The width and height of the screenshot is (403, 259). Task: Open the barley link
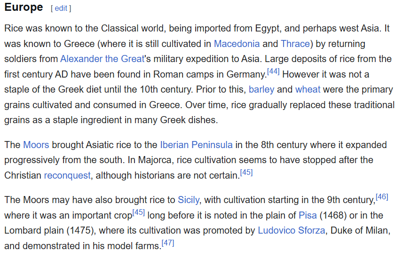pyautogui.click(x=261, y=90)
